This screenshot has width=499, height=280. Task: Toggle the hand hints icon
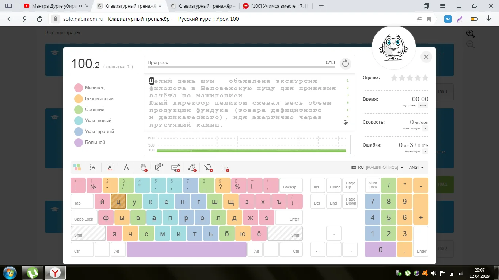[x=143, y=167]
